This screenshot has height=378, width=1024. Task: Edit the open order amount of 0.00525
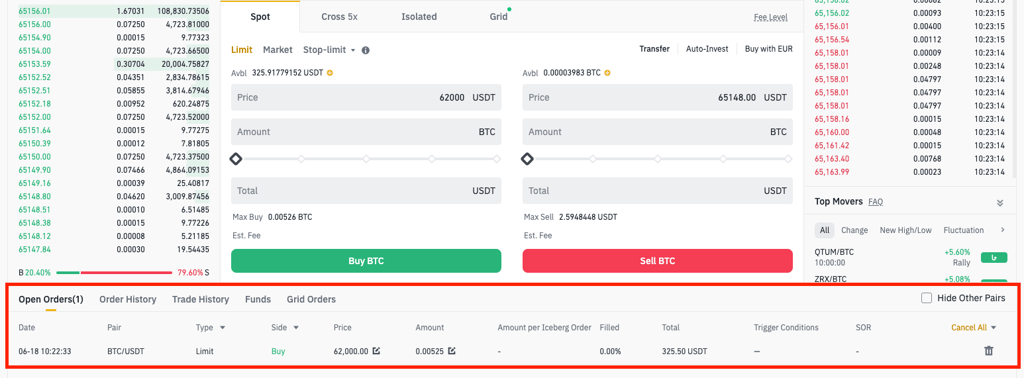(x=452, y=351)
